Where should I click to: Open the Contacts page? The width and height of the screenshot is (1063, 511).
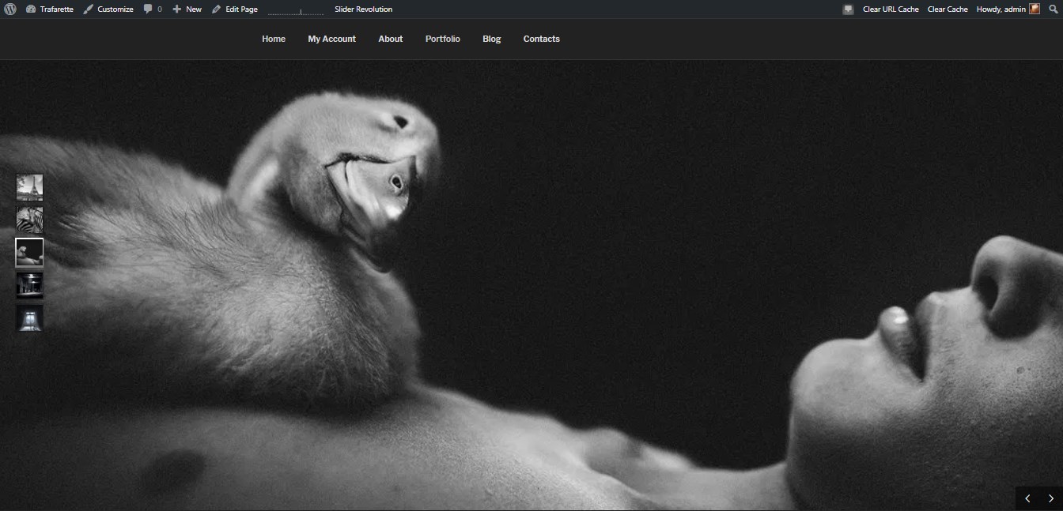click(542, 39)
